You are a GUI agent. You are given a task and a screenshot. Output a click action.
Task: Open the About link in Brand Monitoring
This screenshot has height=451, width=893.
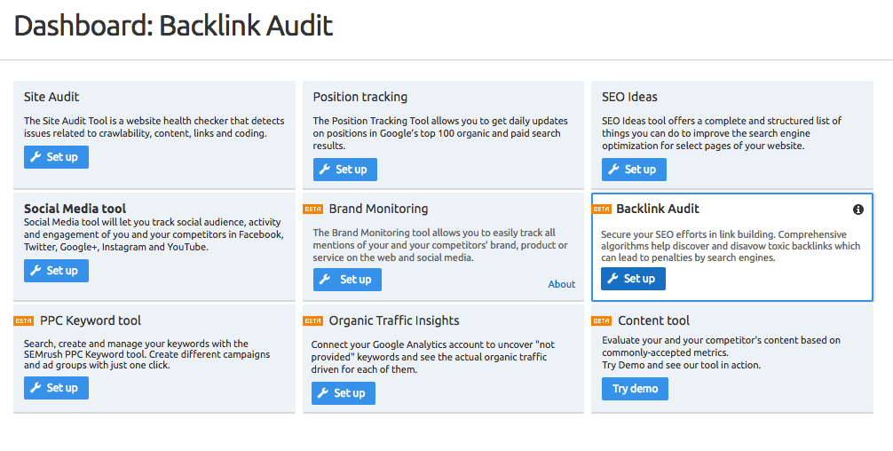pos(562,284)
